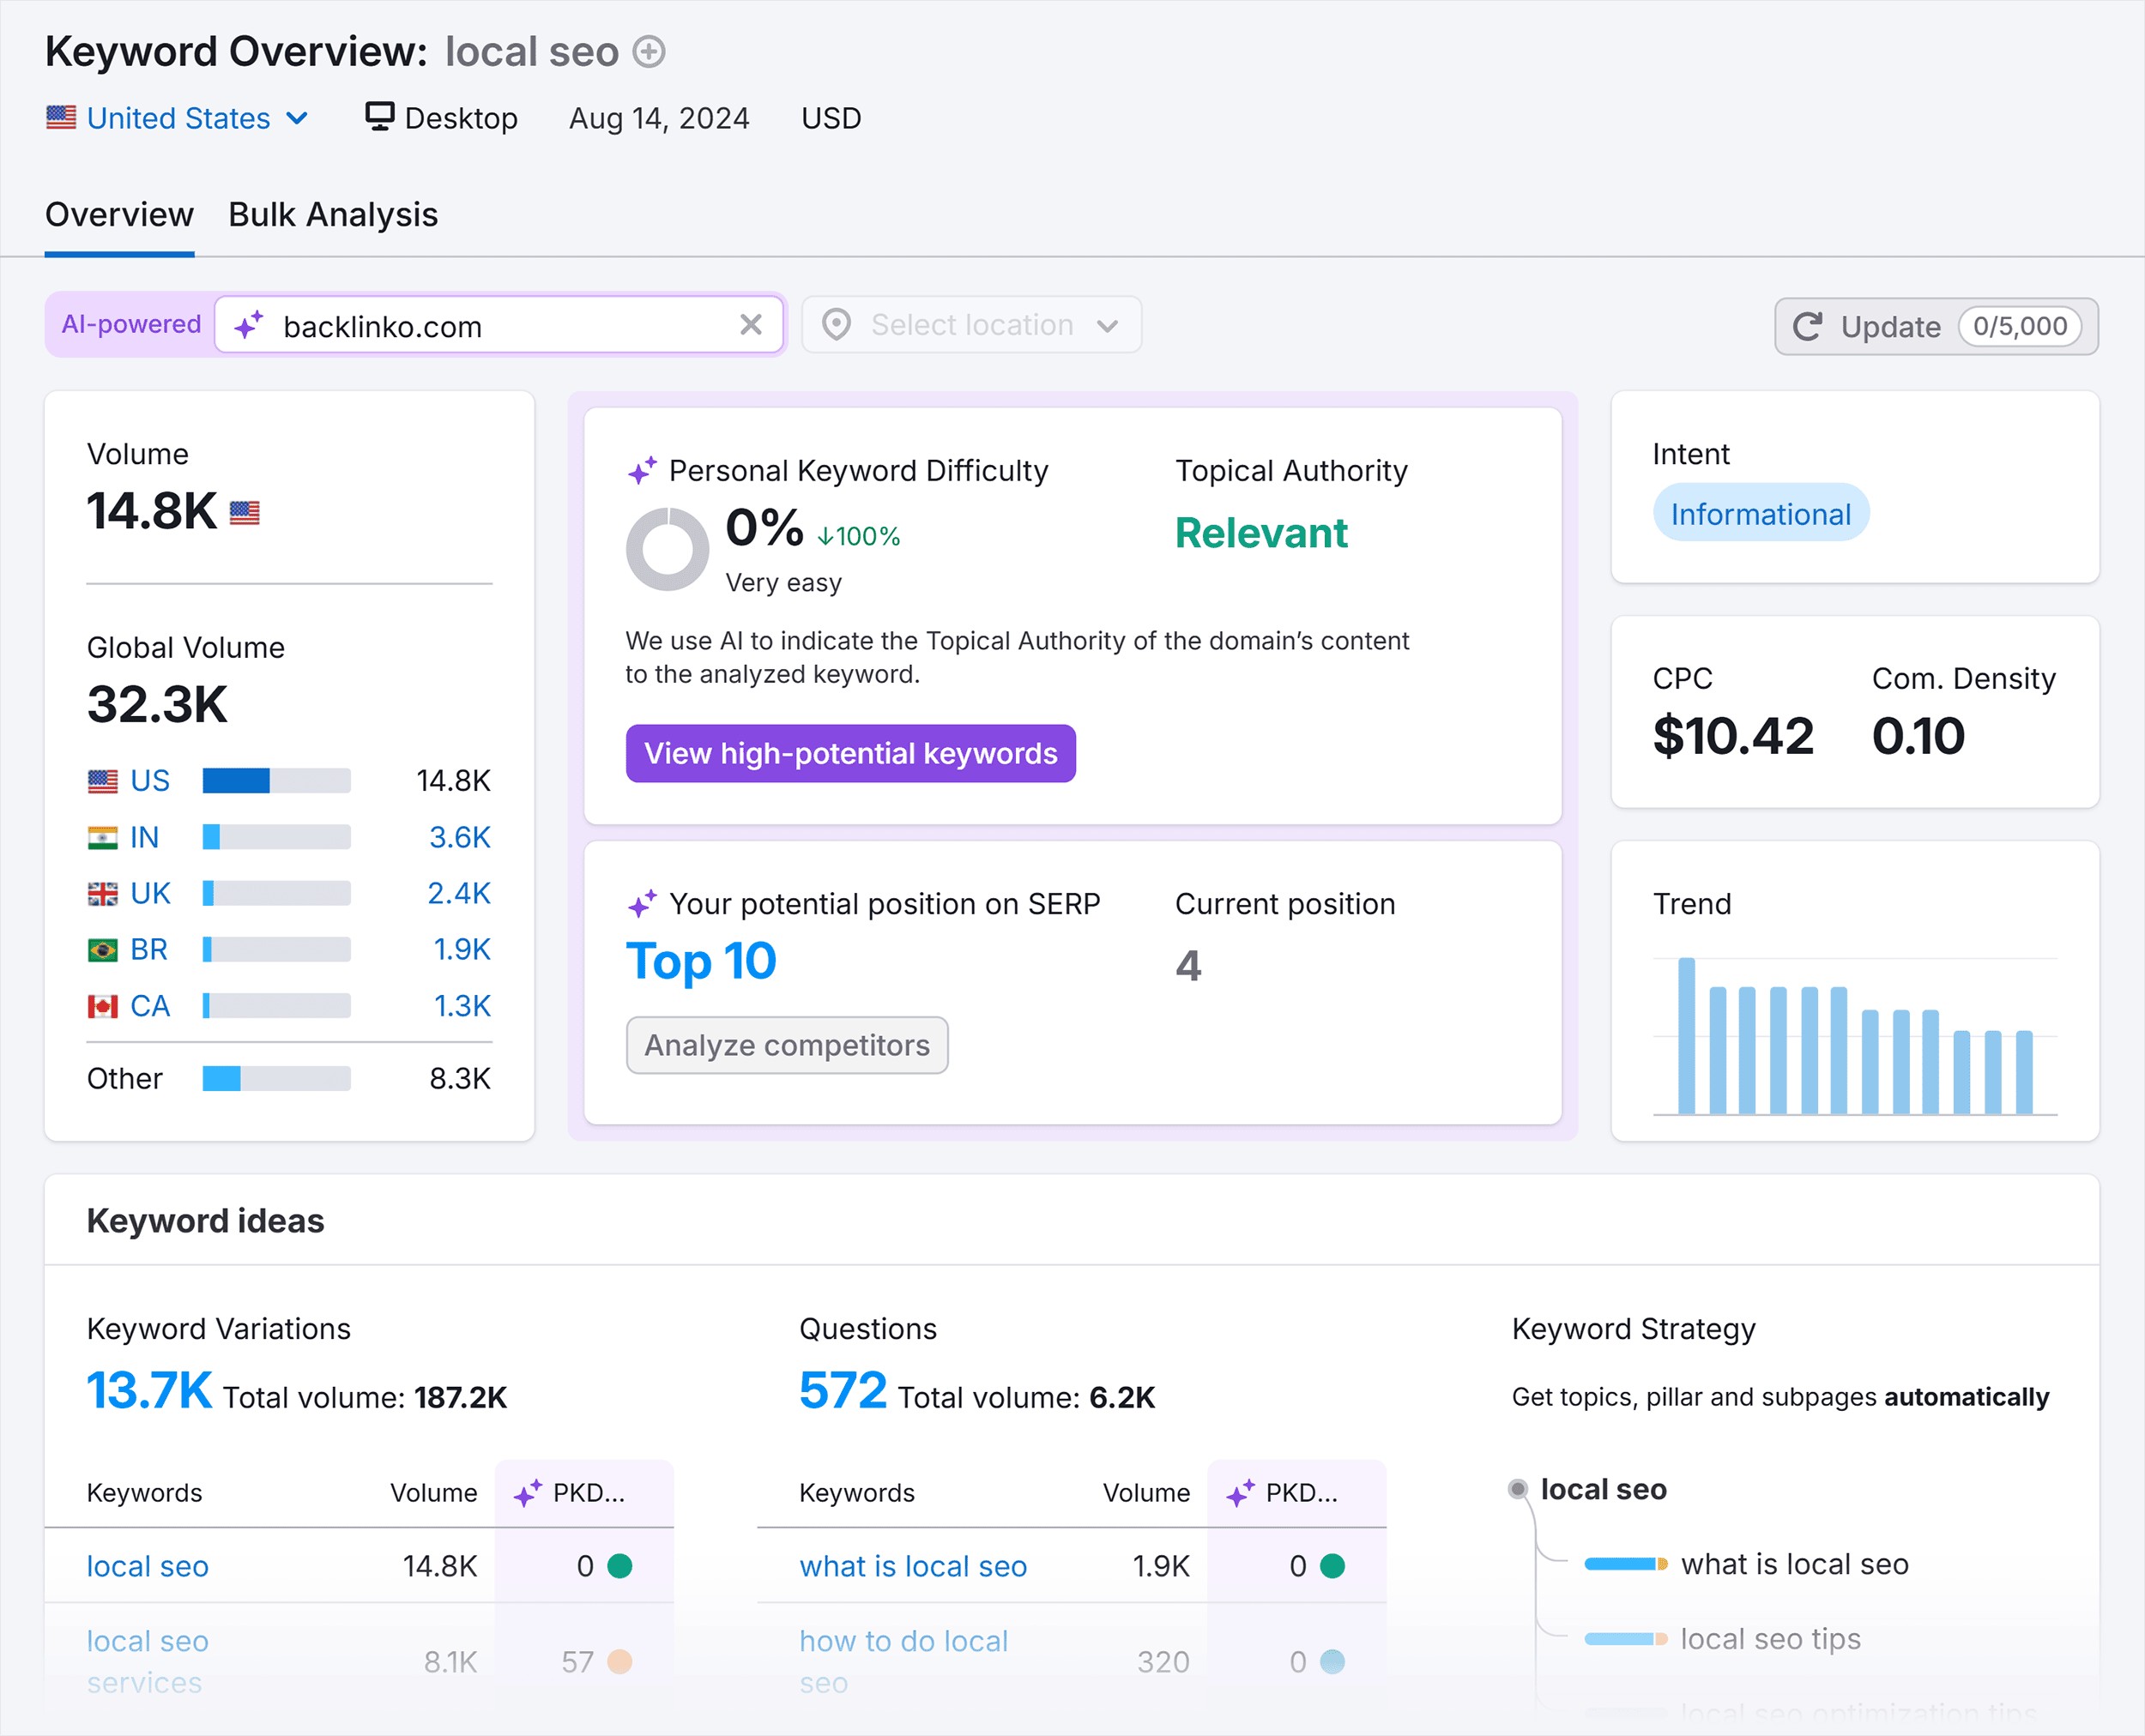Viewport: 2145px width, 1736px height.
Task: Click the Volume column header in Questions
Action: click(1145, 1493)
